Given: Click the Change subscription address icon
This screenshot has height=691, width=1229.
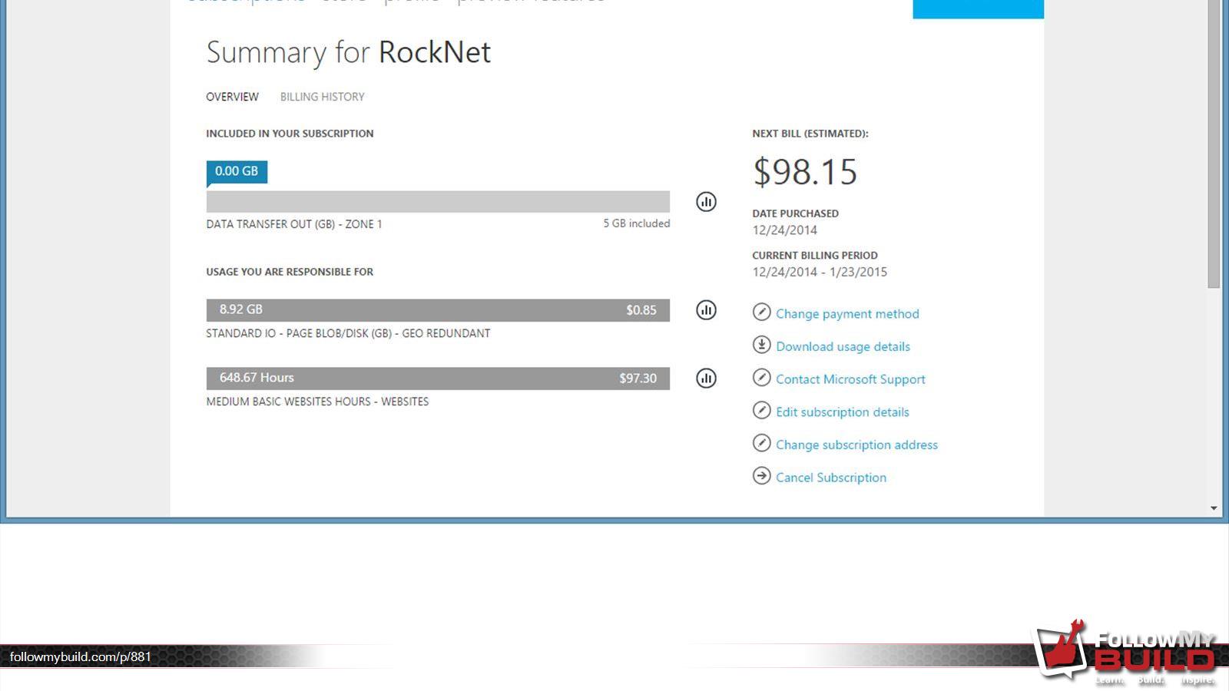Looking at the screenshot, I should click(761, 443).
